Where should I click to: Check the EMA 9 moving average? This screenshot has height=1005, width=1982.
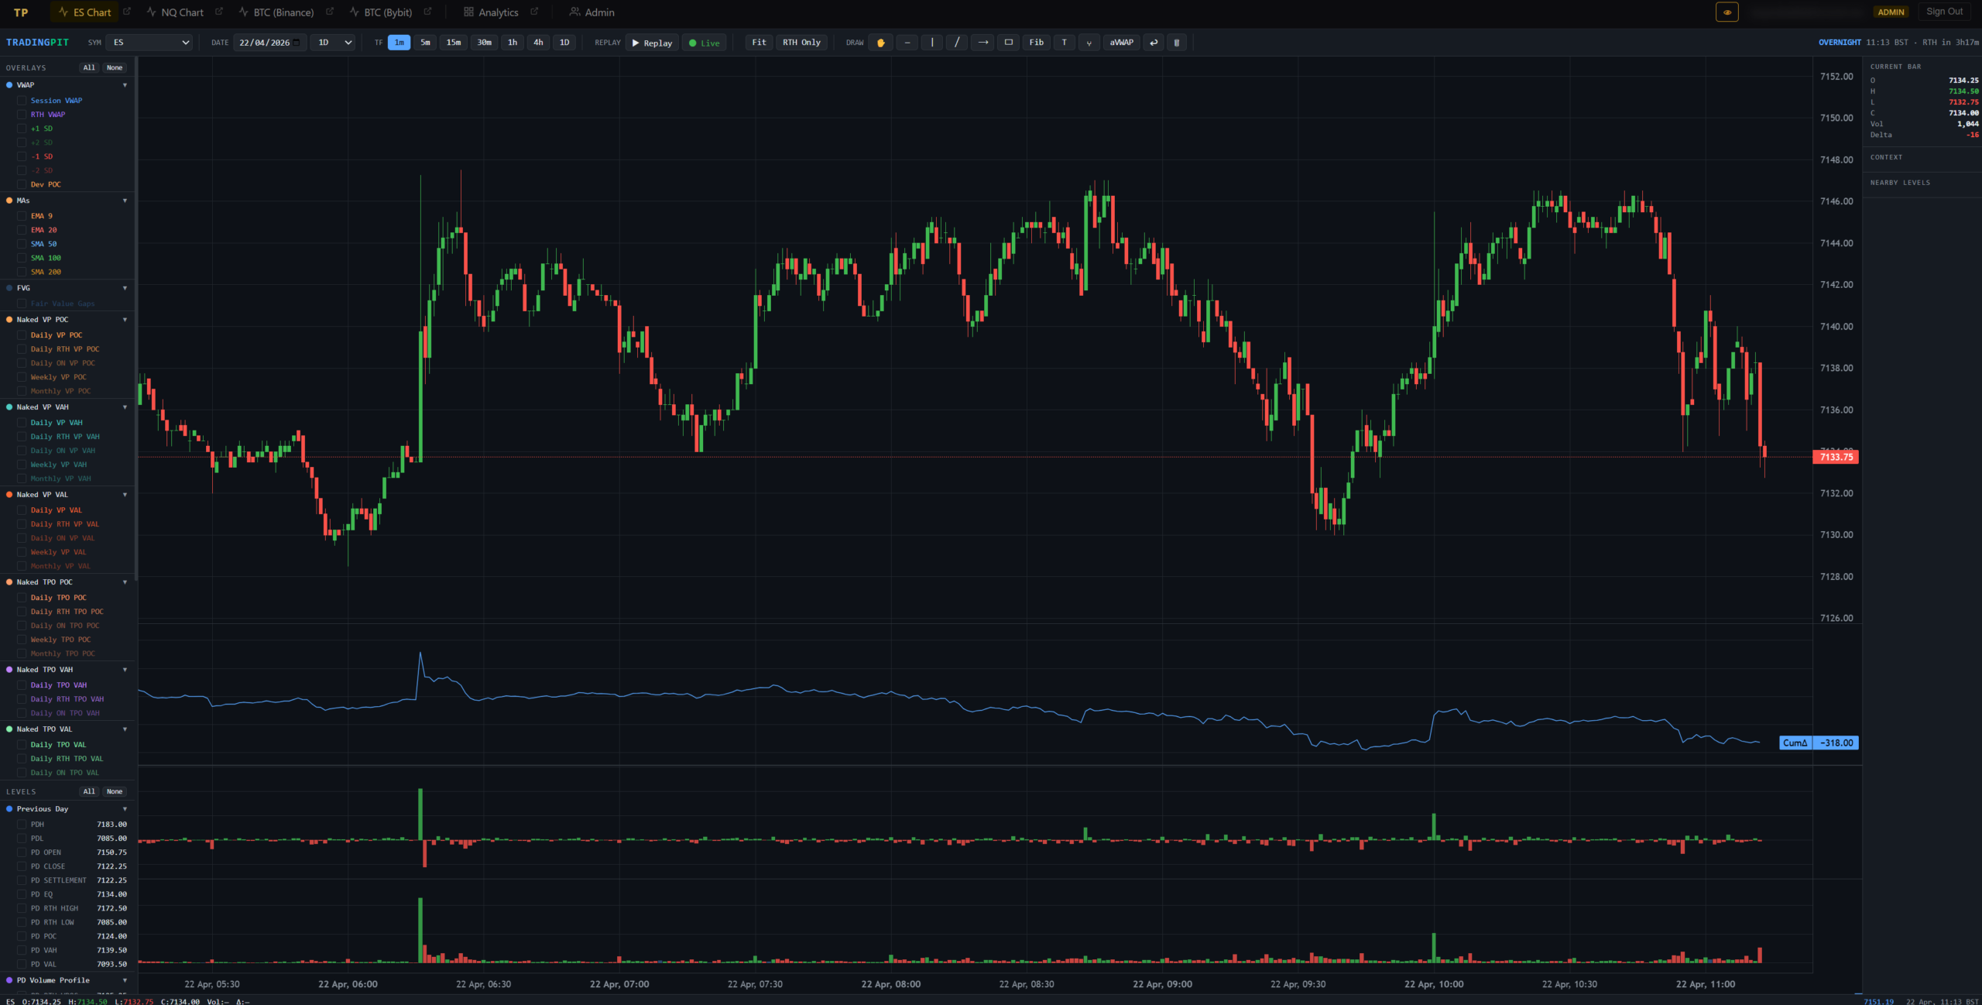pyautogui.click(x=22, y=216)
